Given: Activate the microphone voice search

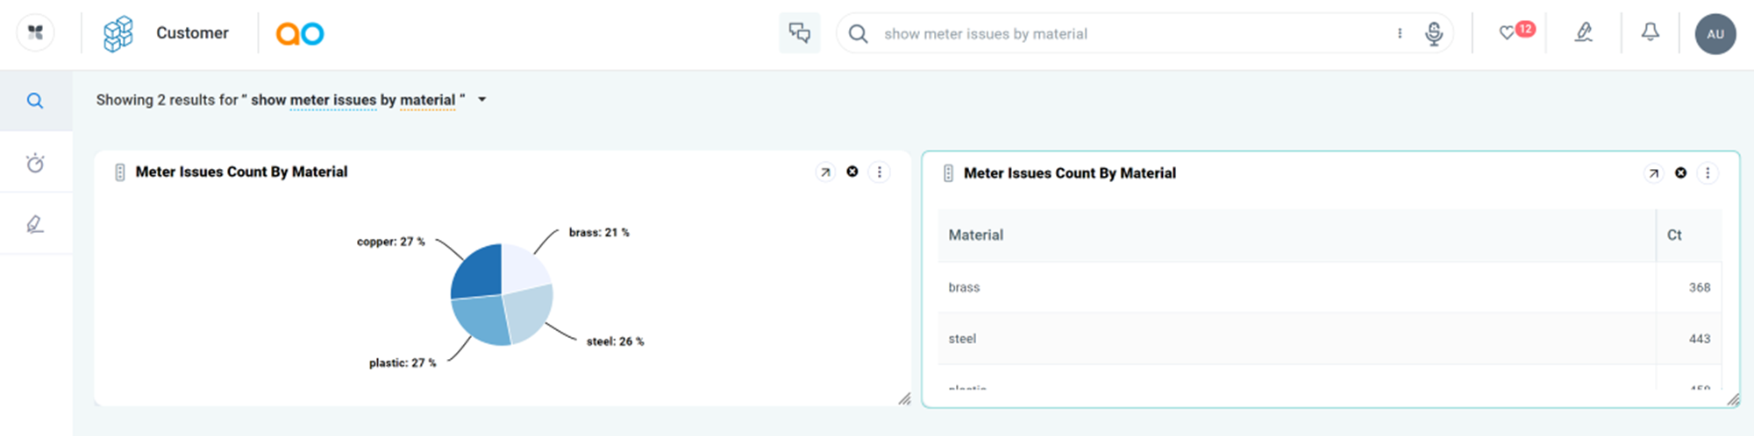Looking at the screenshot, I should (x=1433, y=33).
